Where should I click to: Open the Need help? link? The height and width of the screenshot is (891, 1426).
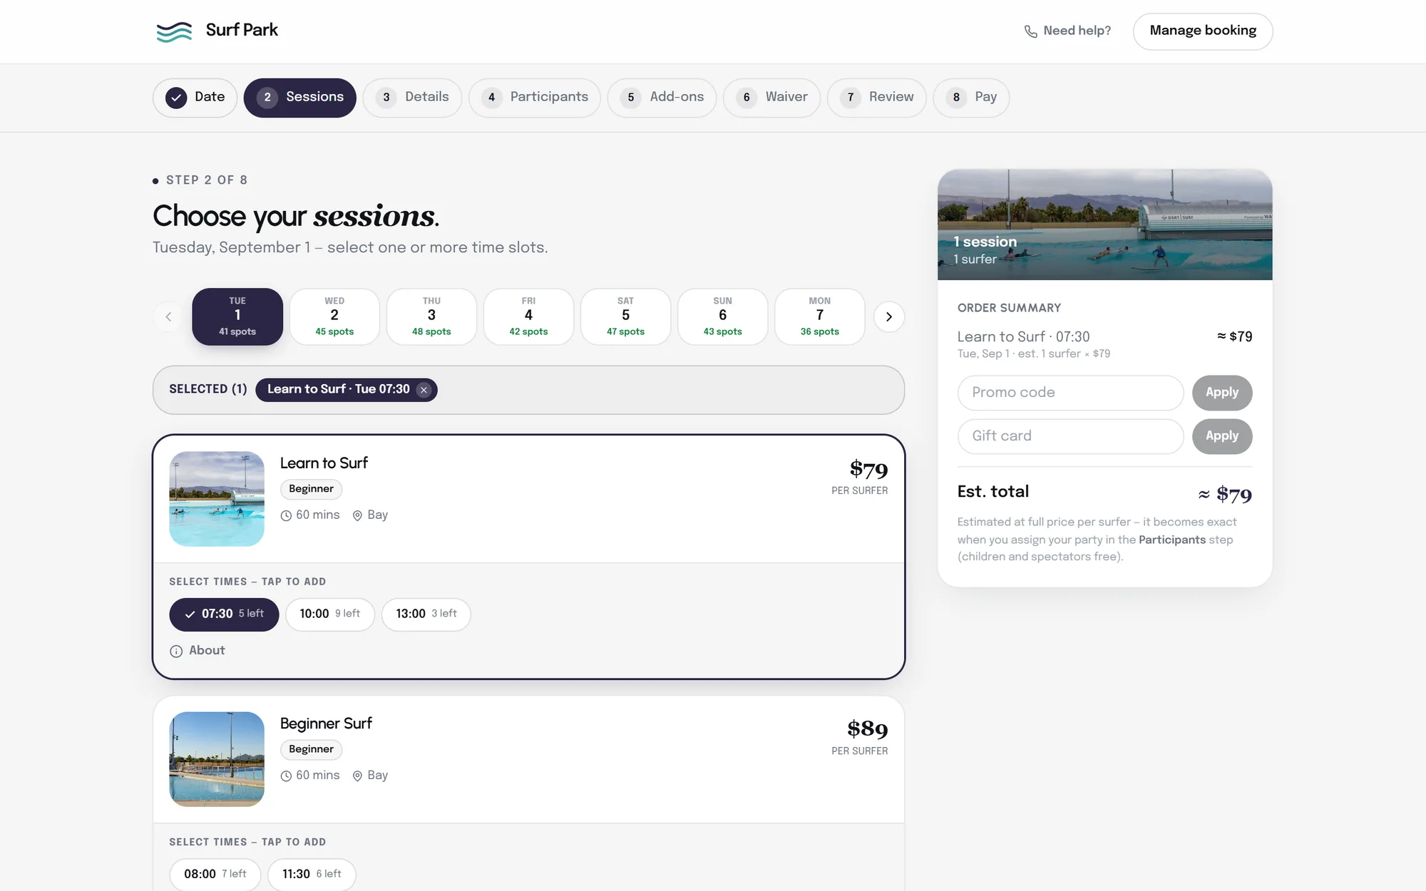pos(1067,31)
